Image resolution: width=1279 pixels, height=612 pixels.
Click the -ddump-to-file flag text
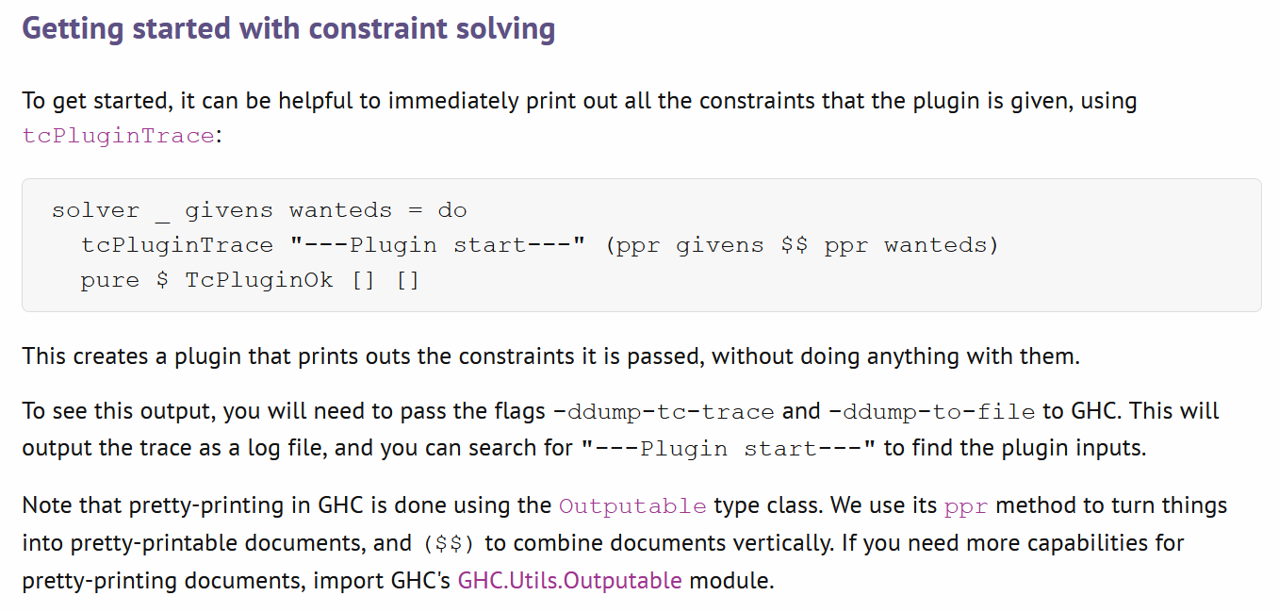click(934, 412)
